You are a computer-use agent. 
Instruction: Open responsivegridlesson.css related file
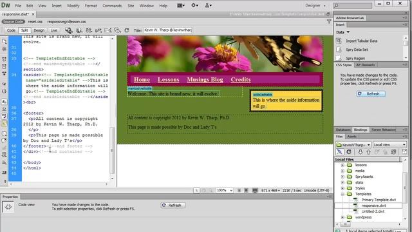point(66,21)
